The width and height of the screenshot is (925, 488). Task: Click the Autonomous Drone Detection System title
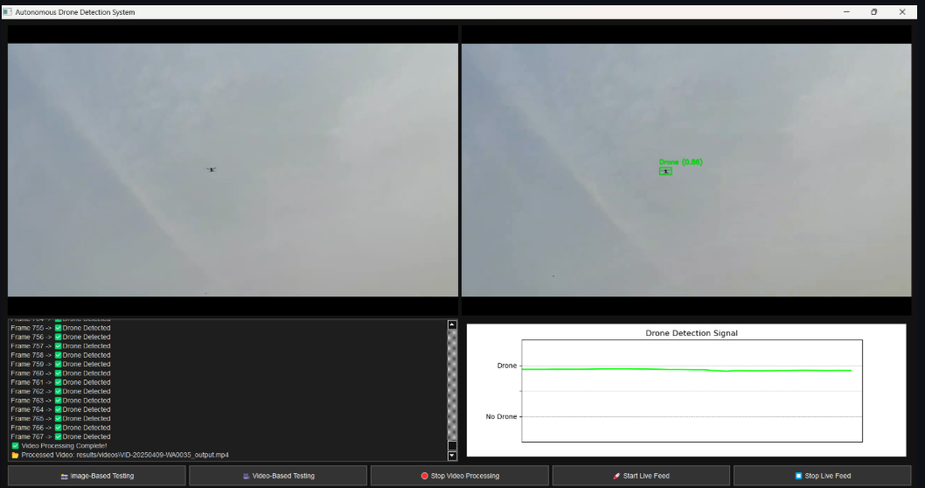75,11
